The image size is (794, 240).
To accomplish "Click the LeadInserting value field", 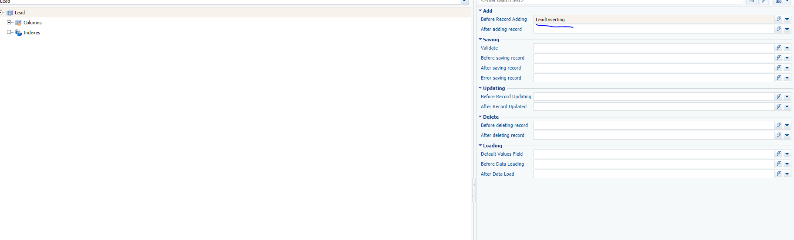I will click(654, 19).
